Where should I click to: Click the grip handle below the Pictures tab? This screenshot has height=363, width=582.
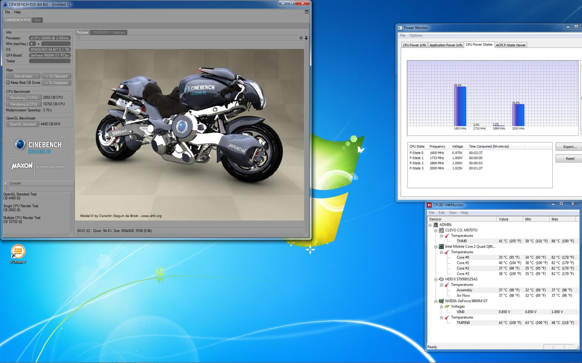(78, 38)
